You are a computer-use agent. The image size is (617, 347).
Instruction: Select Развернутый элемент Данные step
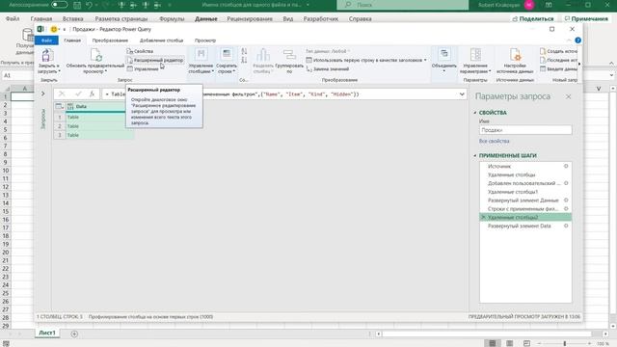click(x=522, y=200)
